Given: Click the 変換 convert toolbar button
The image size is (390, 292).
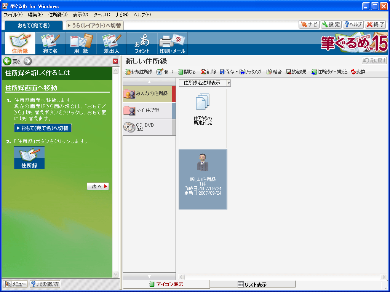Looking at the screenshot, I should coord(358,72).
